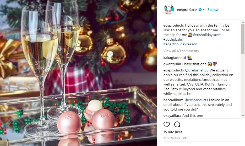
Task: Visit the beccadikum commenter profile
Action: point(173,100)
